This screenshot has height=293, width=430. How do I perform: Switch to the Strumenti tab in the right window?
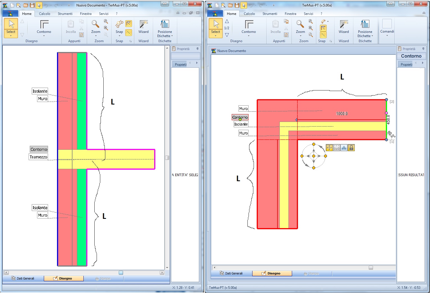coord(270,14)
